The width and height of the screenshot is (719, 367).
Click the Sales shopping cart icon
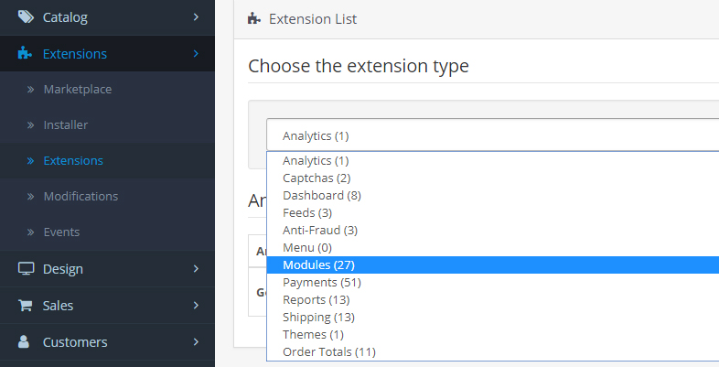(26, 306)
